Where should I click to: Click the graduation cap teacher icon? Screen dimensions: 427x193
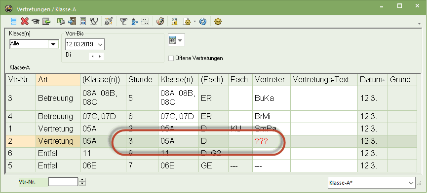point(36,22)
